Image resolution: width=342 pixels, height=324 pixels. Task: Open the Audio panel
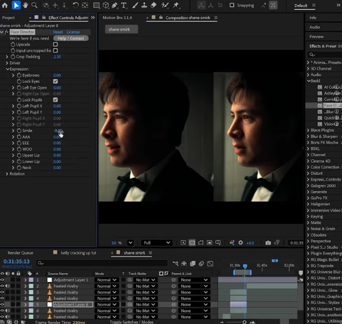(x=314, y=28)
